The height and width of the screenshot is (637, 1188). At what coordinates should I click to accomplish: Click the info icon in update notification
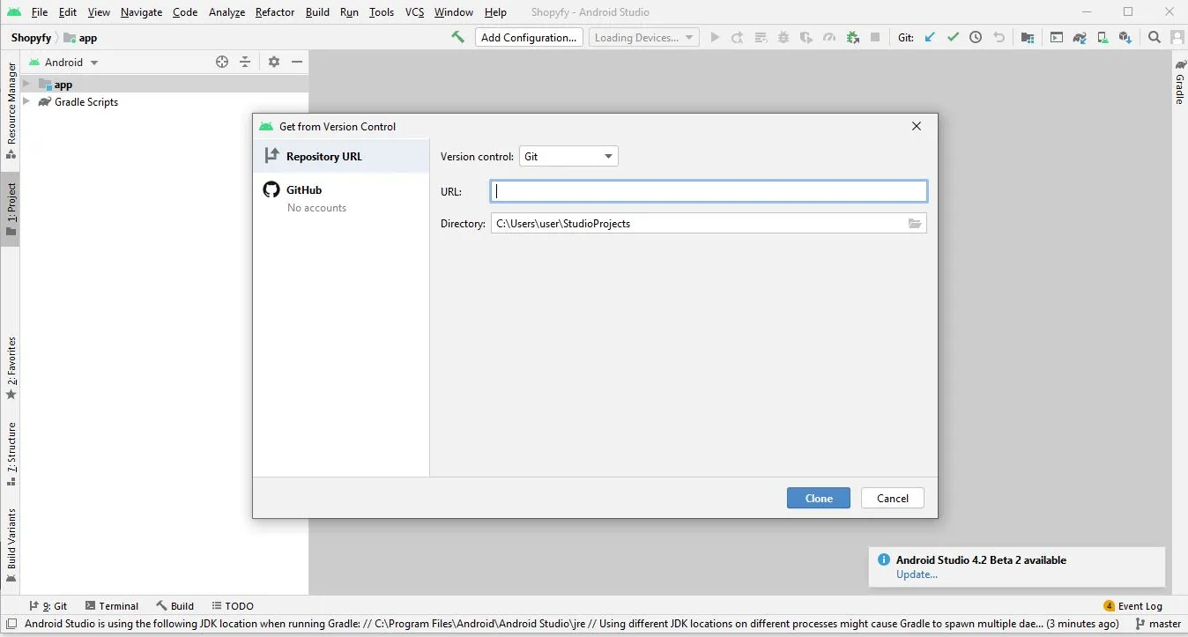(x=884, y=560)
